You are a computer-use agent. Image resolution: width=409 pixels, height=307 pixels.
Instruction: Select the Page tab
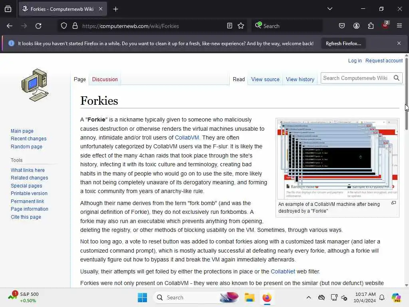click(80, 80)
